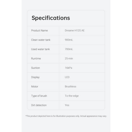The height and width of the screenshot is (132, 132).
Task: Select the Product Name label
Action: tap(39, 30)
